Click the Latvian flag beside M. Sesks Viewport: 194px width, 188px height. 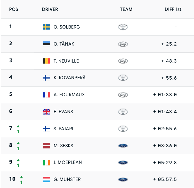[46, 146]
